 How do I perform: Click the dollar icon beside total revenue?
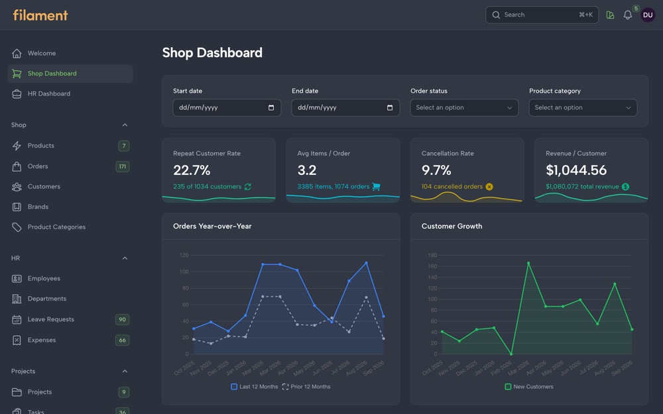(625, 187)
